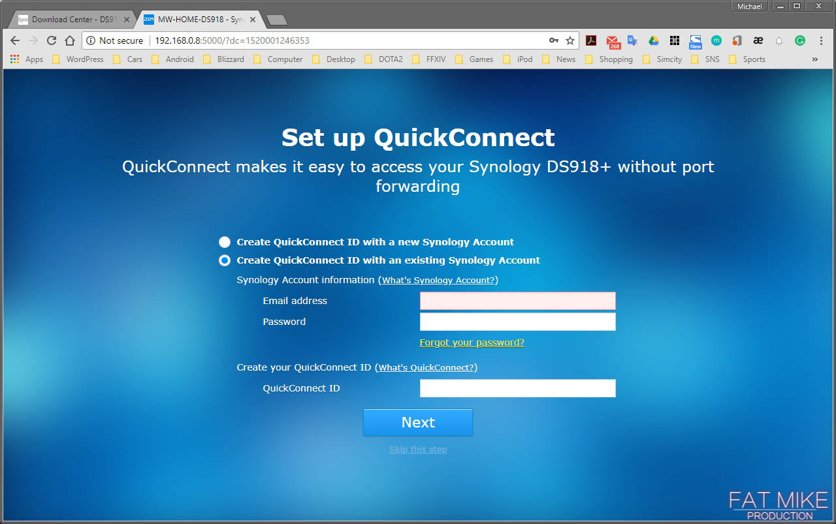Open the FFXIV bookmarks folder
This screenshot has width=836, height=524.
click(429, 59)
